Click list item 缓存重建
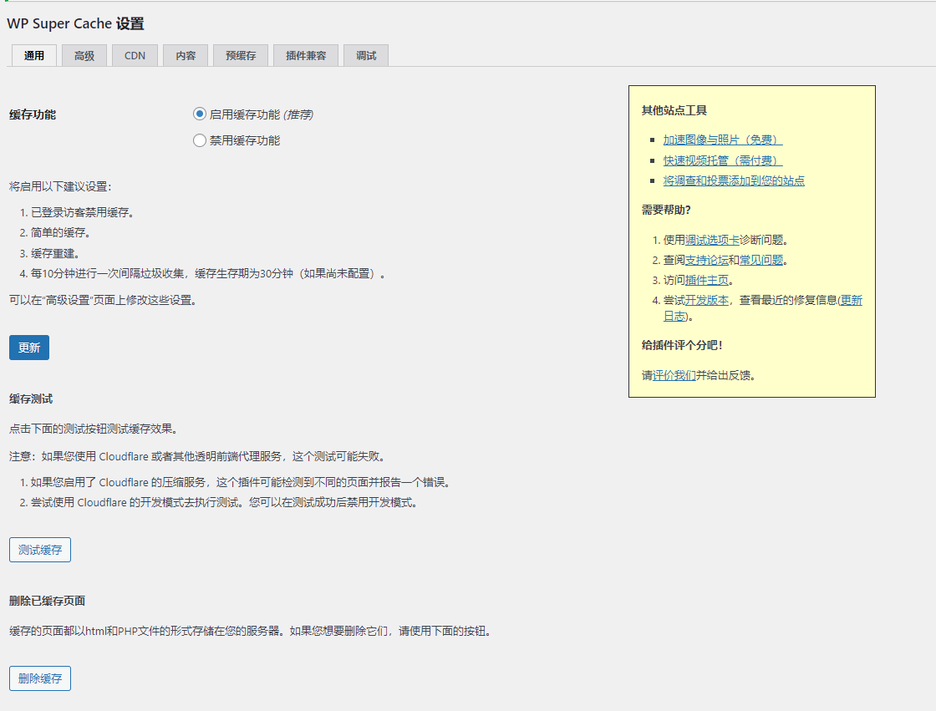This screenshot has height=711, width=936. point(55,254)
